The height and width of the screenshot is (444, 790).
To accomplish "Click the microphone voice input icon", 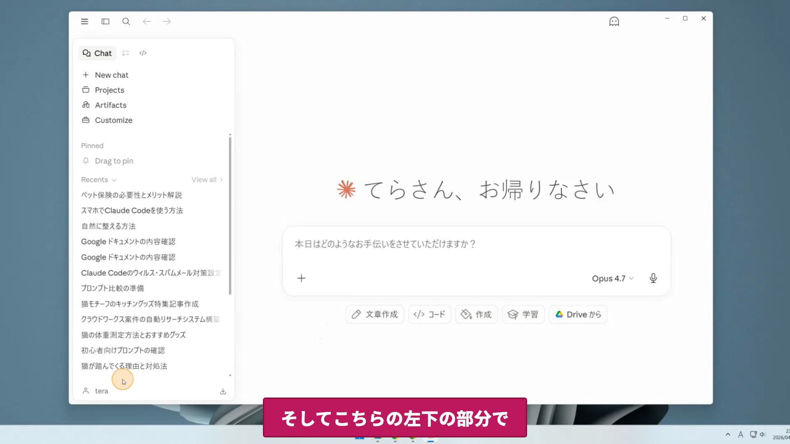I will [653, 278].
